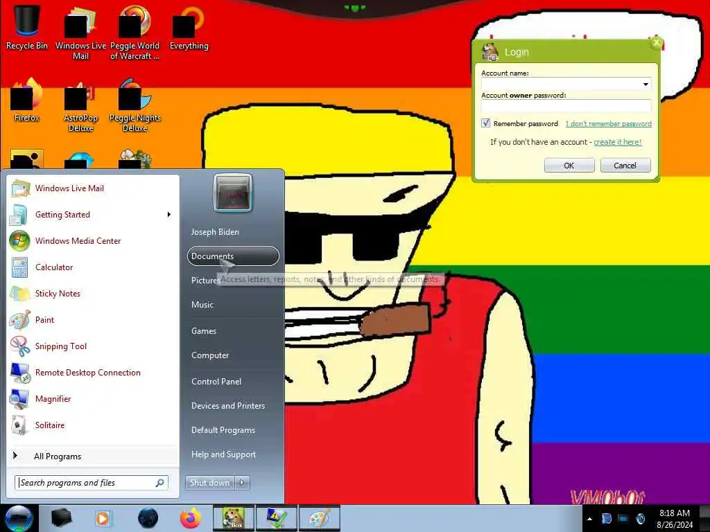
Task: Open Music library from Start menu
Action: [233, 305]
